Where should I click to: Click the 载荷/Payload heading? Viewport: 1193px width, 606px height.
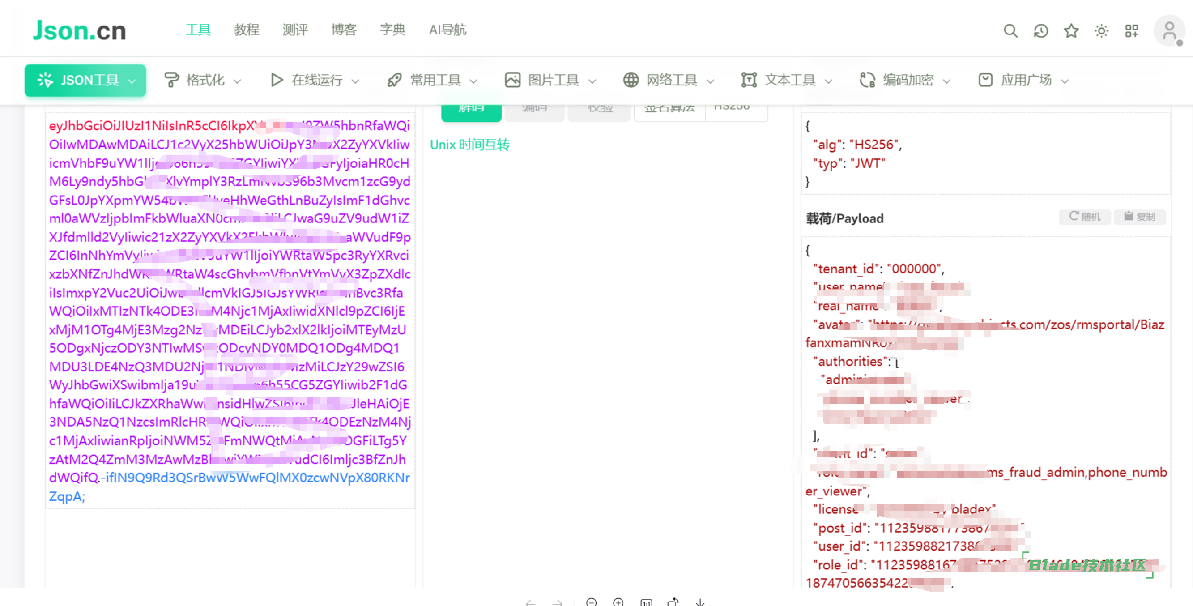pyautogui.click(x=844, y=218)
